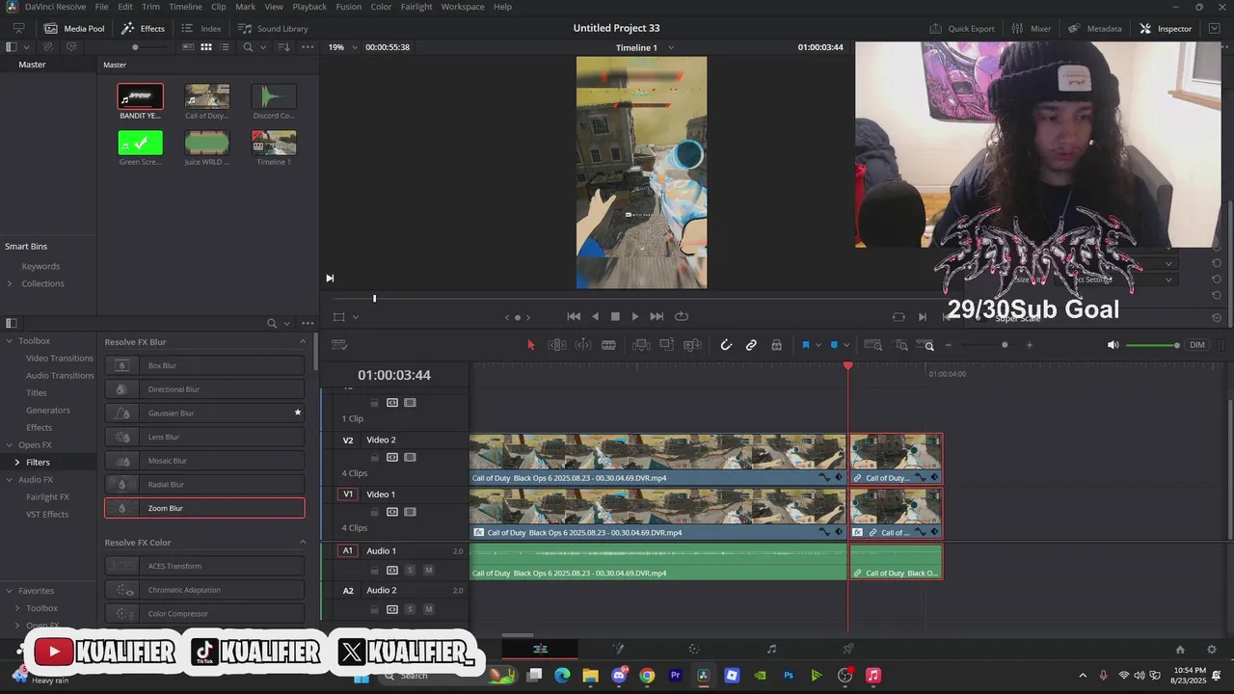Open the File menu
Screen dimensions: 1234x694
pos(101,7)
